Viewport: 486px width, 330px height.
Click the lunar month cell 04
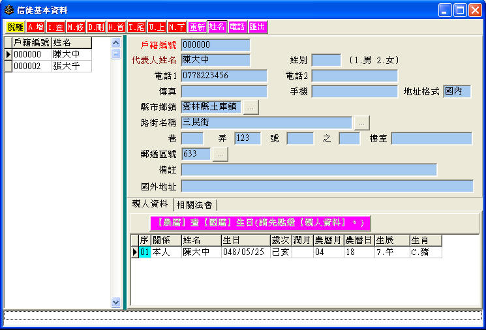point(329,252)
